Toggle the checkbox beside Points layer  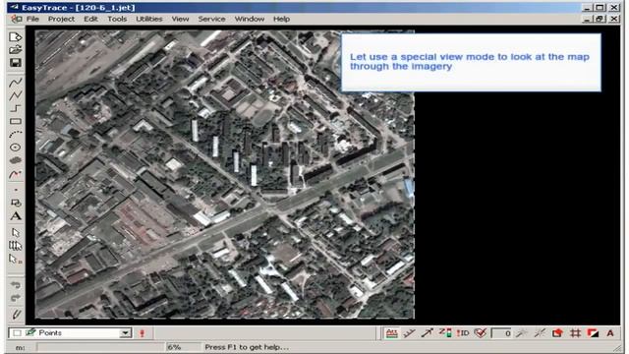point(17,333)
